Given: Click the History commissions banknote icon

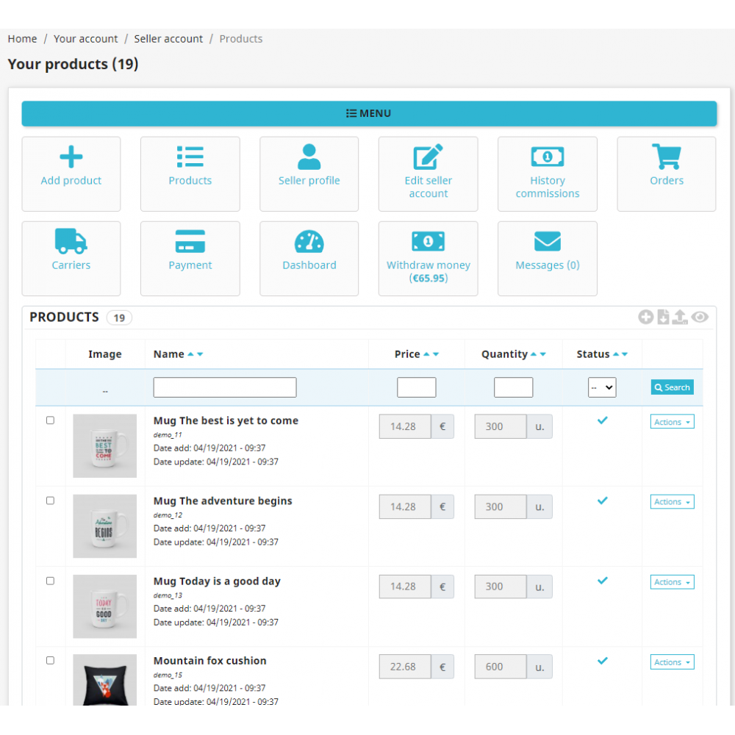Looking at the screenshot, I should pyautogui.click(x=547, y=156).
